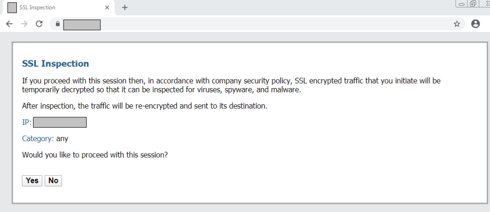The height and width of the screenshot is (212, 490).
Task: Click the redacted IP address value box
Action: click(x=60, y=123)
